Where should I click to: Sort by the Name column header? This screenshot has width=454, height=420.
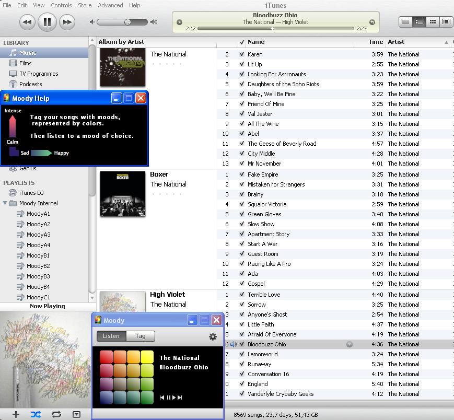tap(300, 42)
